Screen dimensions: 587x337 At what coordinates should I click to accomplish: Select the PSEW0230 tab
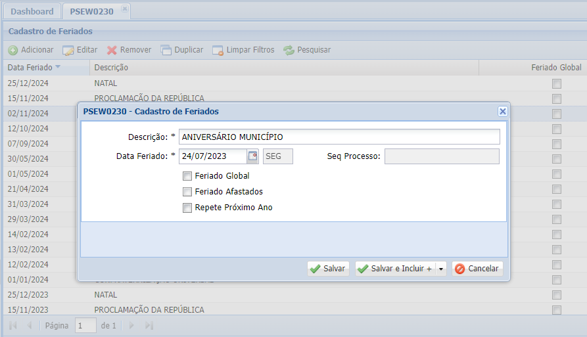(x=91, y=12)
